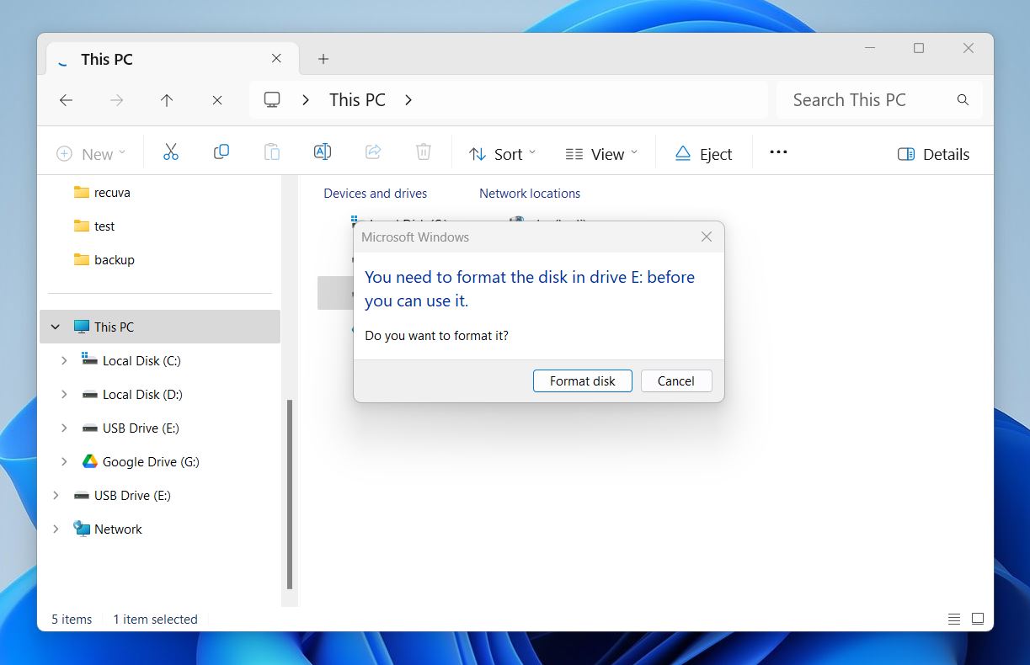Go forward with the right arrow
The height and width of the screenshot is (665, 1030).
(116, 100)
